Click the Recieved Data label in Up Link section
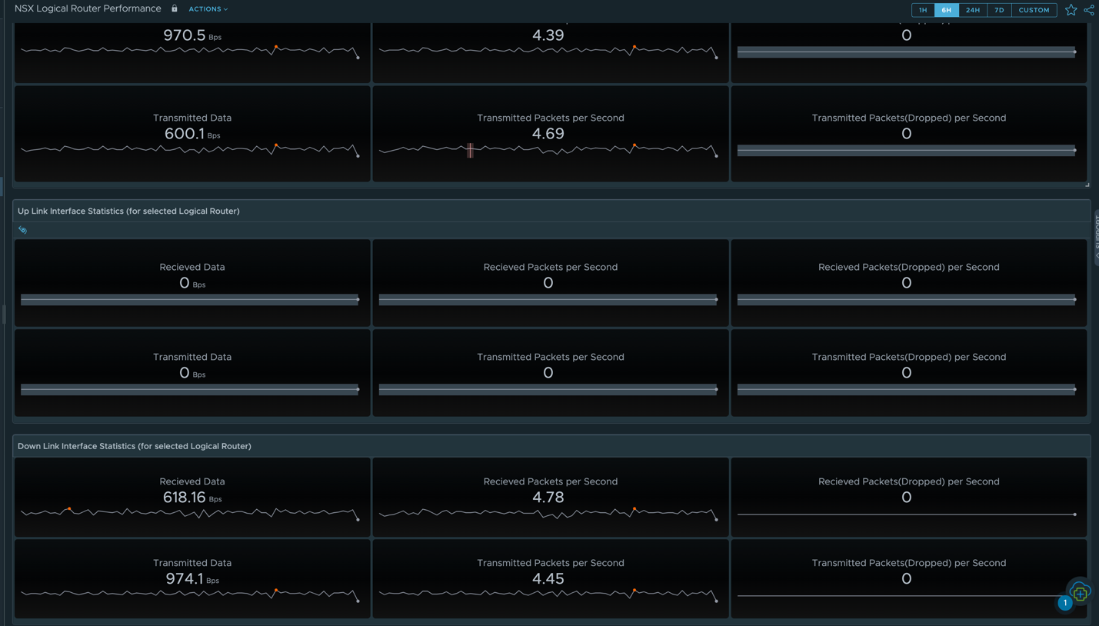The image size is (1099, 626). [192, 267]
